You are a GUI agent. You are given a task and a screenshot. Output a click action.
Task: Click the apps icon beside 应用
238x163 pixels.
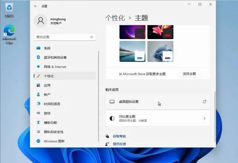pos(38,85)
